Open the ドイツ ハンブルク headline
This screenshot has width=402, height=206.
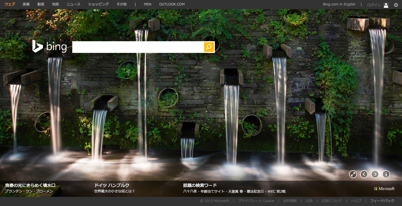(112, 185)
